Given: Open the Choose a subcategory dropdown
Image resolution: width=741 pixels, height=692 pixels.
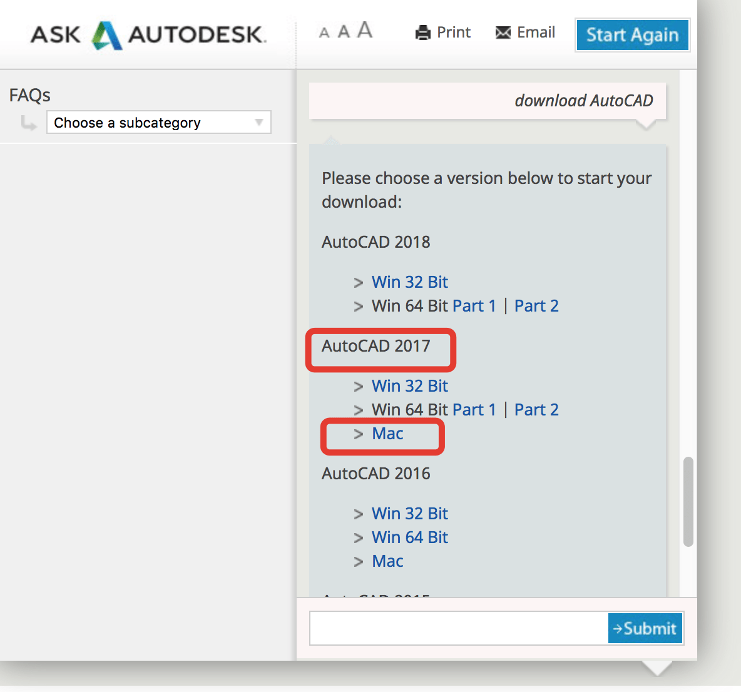Looking at the screenshot, I should [159, 123].
